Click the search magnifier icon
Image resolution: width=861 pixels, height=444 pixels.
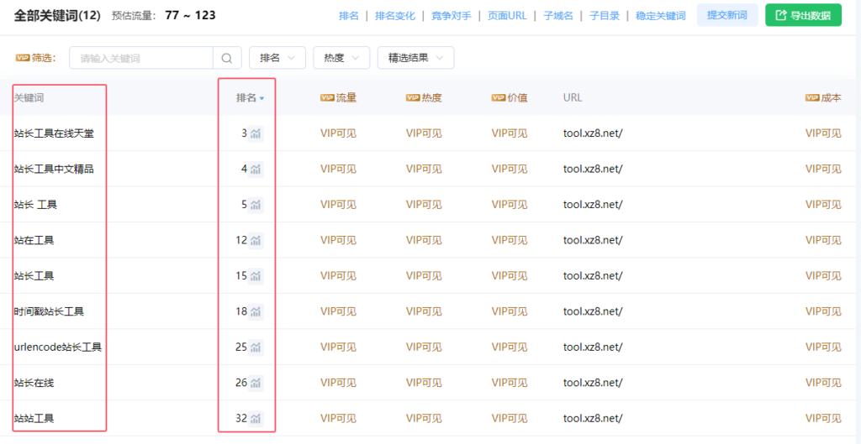[227, 58]
